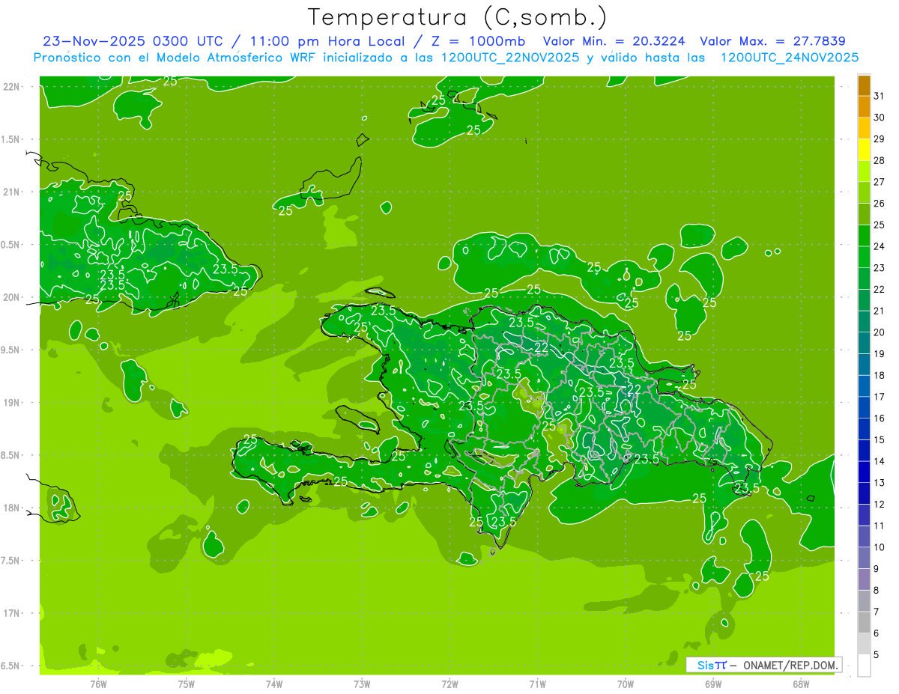The width and height of the screenshot is (899, 694).
Task: Click the 'Z = 1000mb' pressure level text
Action: pos(476,41)
